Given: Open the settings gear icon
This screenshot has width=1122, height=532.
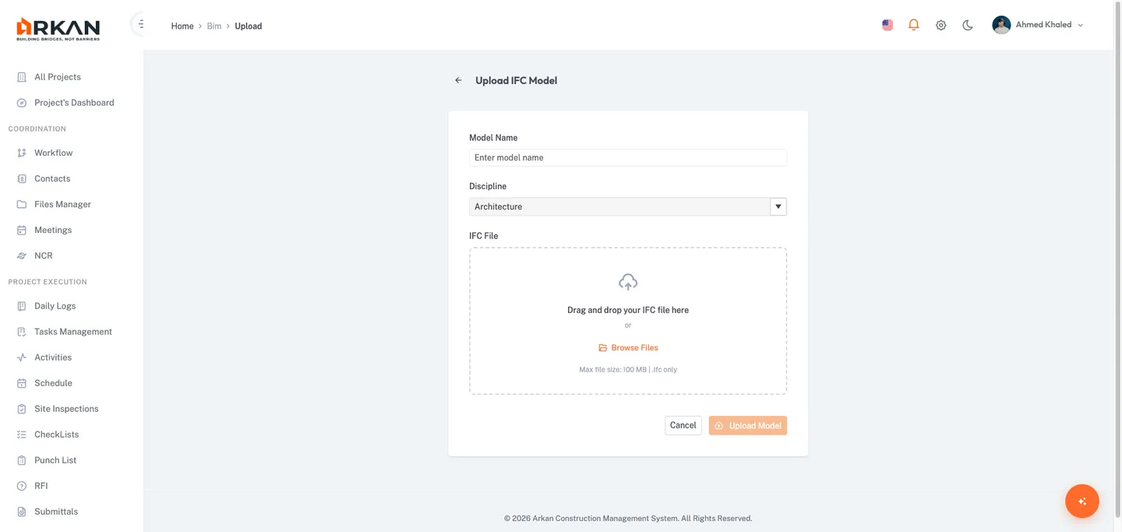Looking at the screenshot, I should coord(940,24).
